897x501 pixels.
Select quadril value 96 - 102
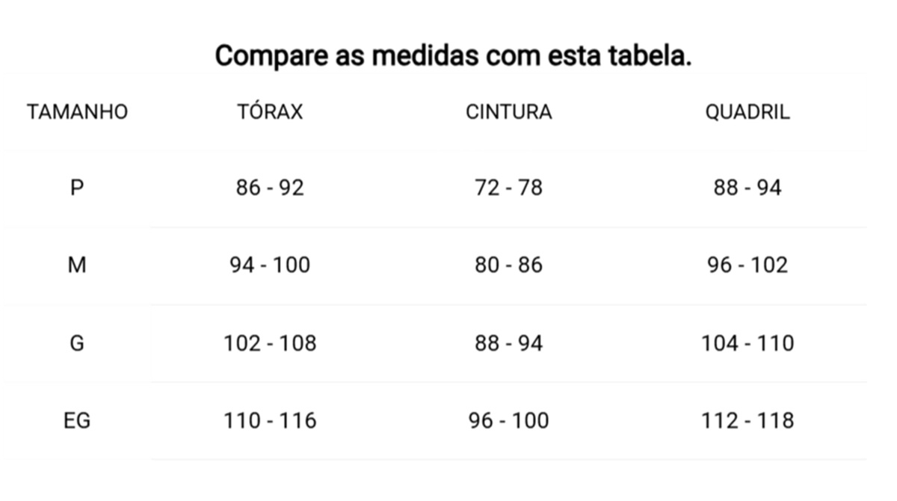tap(747, 265)
